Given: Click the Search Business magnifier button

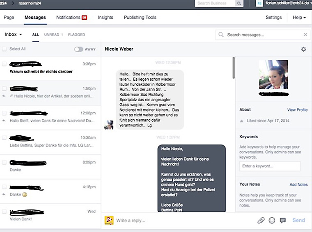Looking at the screenshot, I should 239,3.
